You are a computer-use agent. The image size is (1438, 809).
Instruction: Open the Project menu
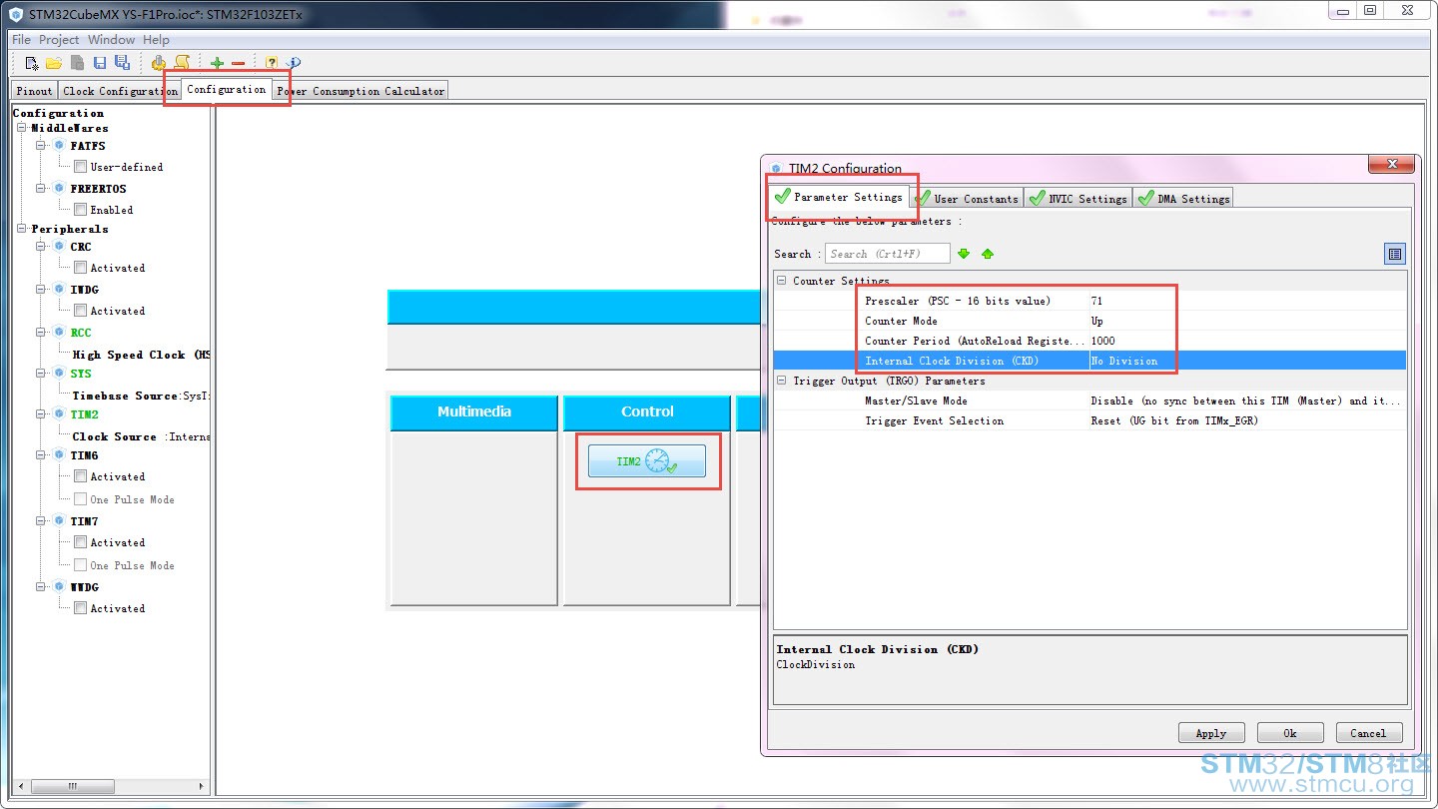tap(59, 40)
